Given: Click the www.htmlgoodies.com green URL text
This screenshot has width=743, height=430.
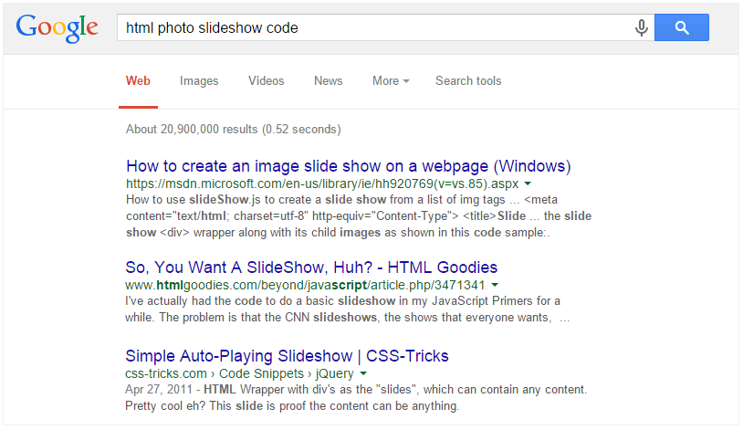Looking at the screenshot, I should (305, 286).
